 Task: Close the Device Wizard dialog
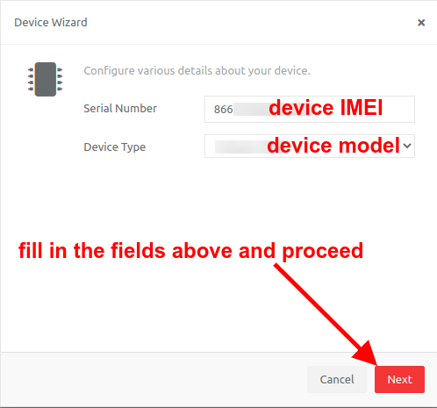click(x=421, y=23)
